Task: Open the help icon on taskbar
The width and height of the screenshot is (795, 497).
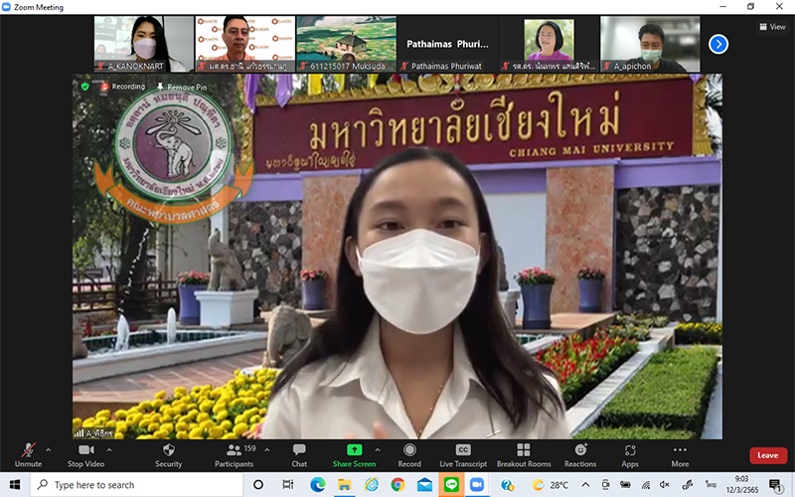Action: [x=508, y=485]
